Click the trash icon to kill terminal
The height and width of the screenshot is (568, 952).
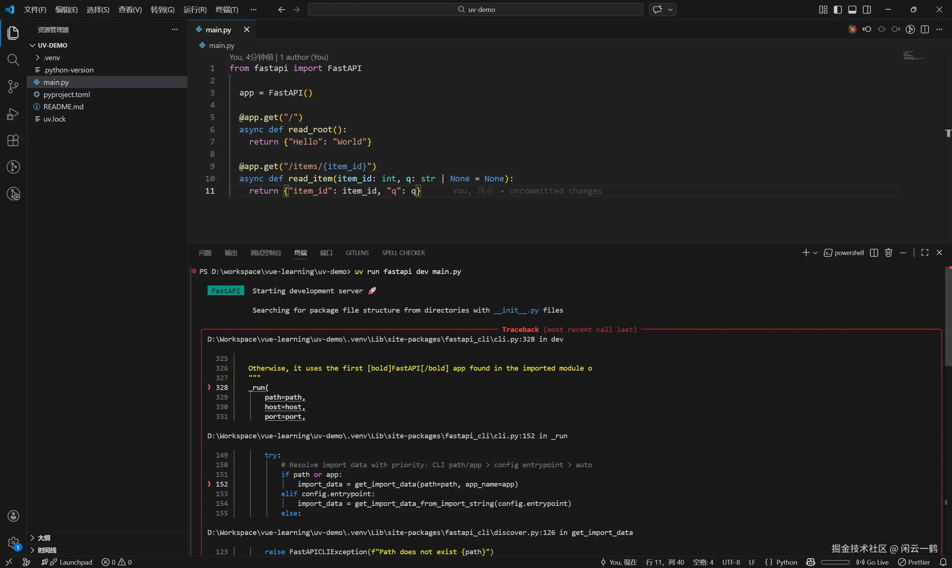click(x=888, y=253)
